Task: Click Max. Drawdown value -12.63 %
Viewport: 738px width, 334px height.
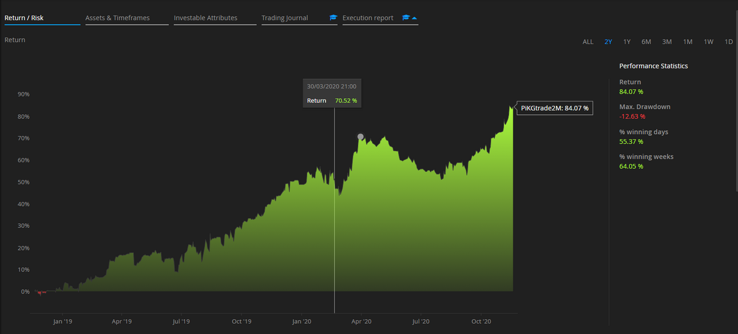Action: [632, 116]
